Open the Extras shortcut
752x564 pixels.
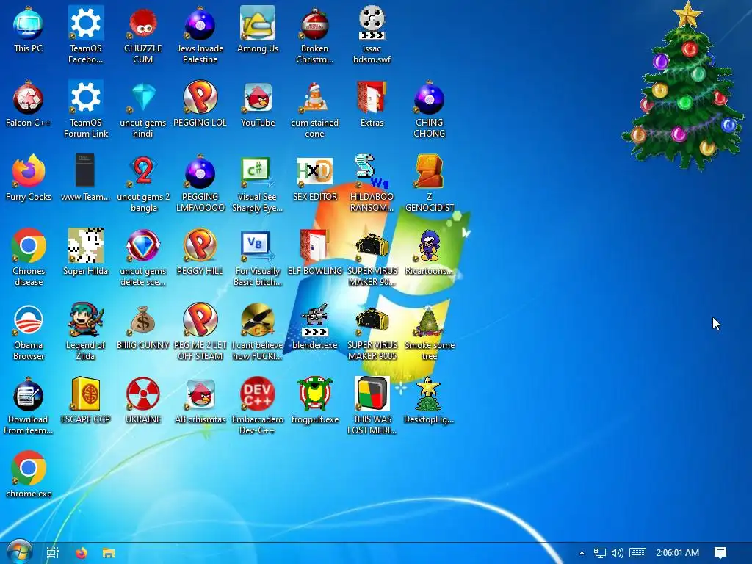[x=372, y=104]
